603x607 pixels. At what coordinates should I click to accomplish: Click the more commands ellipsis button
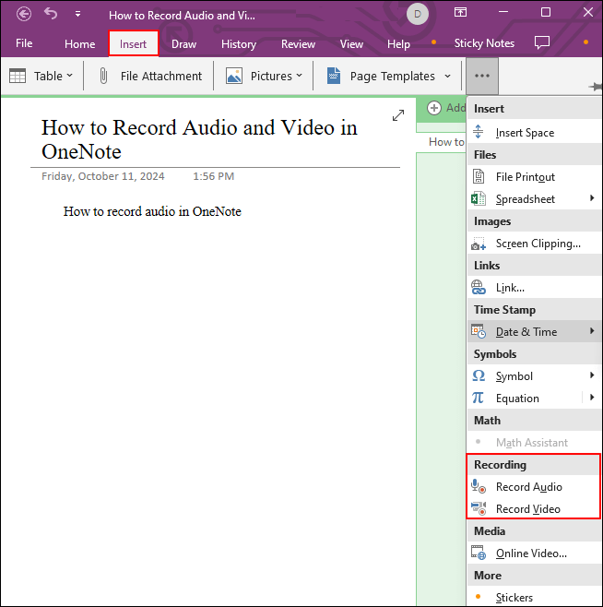(482, 76)
